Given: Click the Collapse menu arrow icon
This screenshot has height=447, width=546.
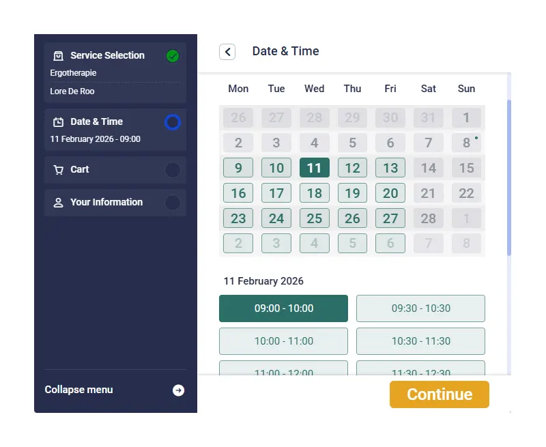Looking at the screenshot, I should click(178, 390).
